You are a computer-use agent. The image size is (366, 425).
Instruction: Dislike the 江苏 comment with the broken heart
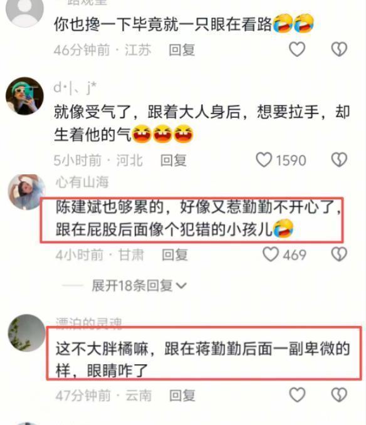tap(339, 50)
